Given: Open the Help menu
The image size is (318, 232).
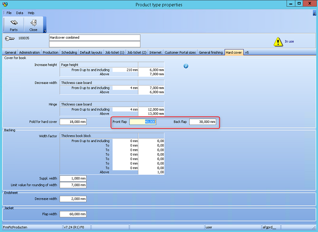Looking at the screenshot, I should pyautogui.click(x=31, y=13).
